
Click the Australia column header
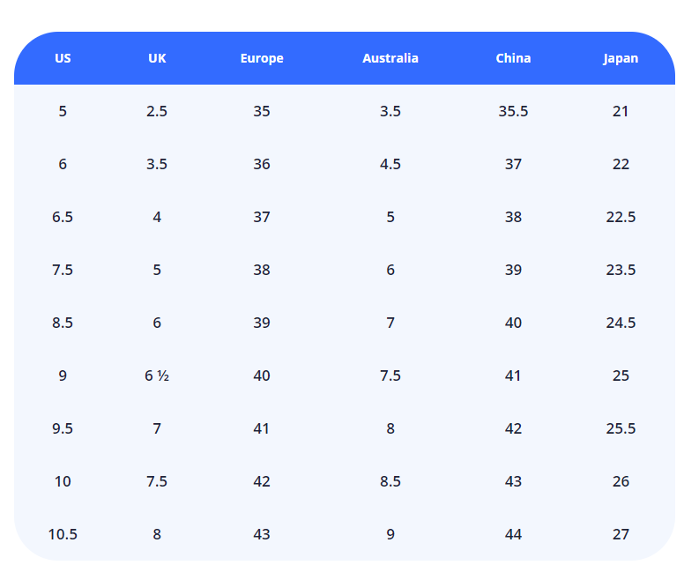click(x=390, y=58)
